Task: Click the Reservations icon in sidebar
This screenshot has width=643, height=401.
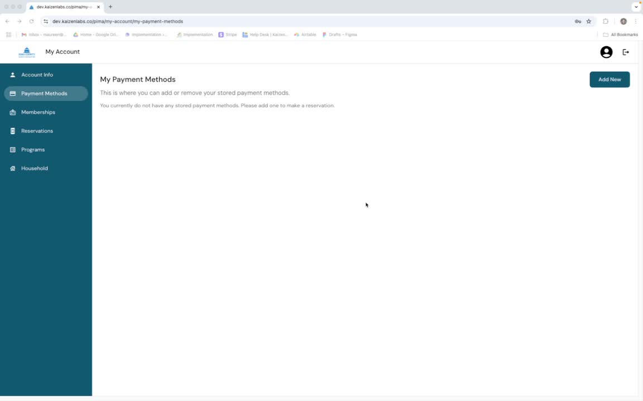Action: pyautogui.click(x=13, y=131)
